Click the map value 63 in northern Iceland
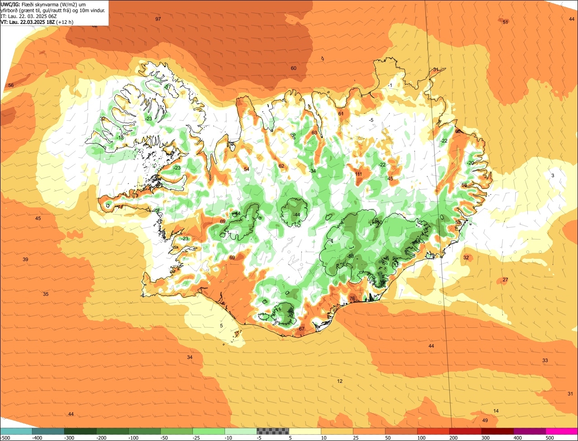This screenshot has height=441, width=578. tap(314, 133)
